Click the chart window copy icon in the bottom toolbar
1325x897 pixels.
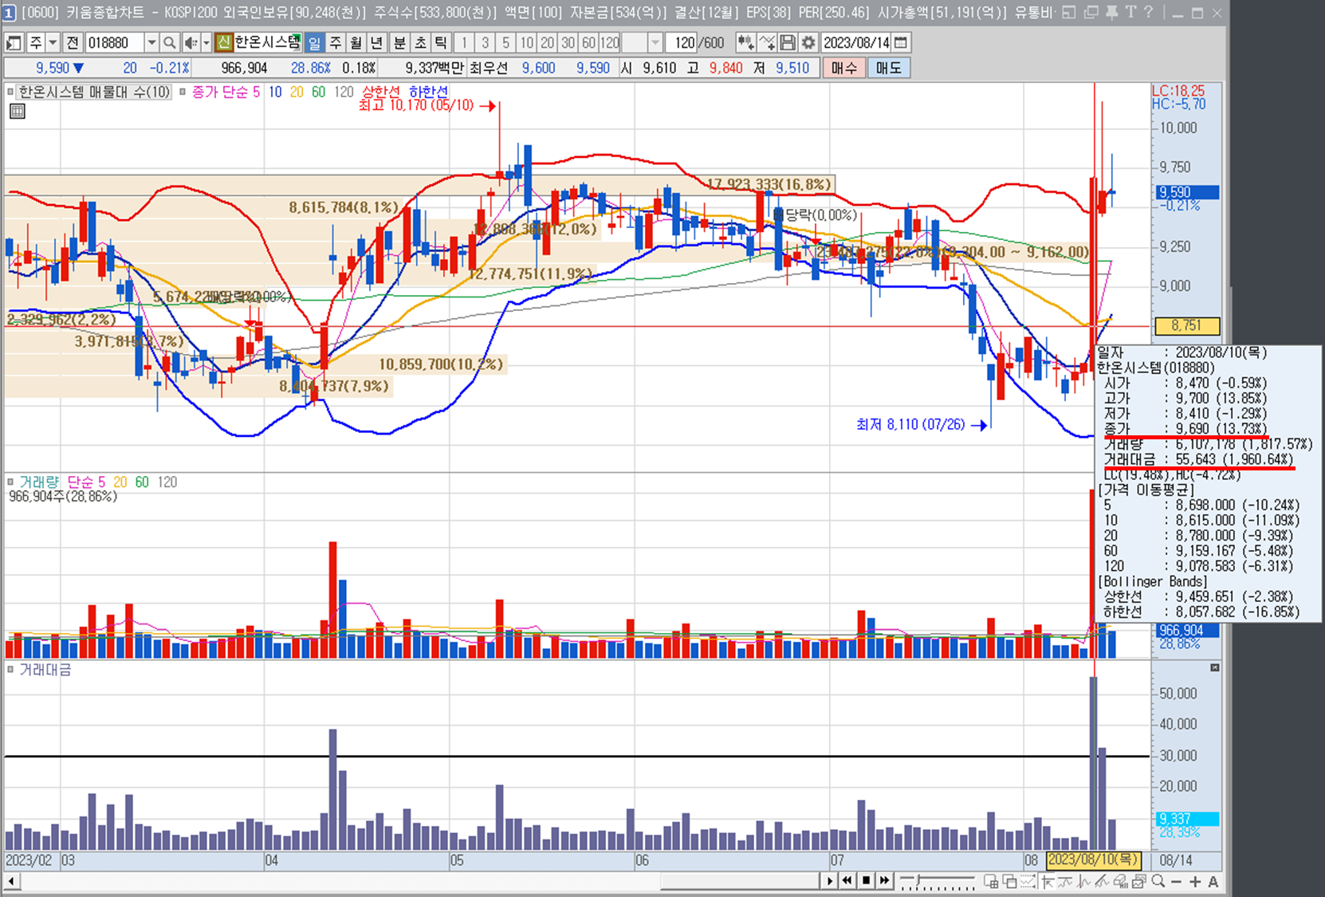click(1139, 881)
